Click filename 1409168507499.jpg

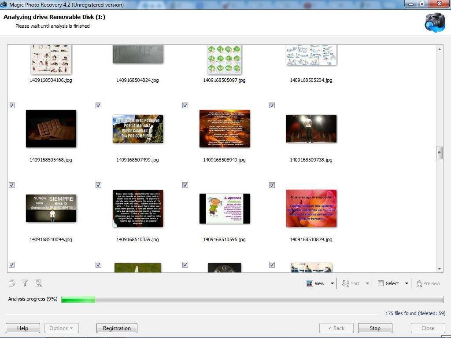(x=137, y=160)
